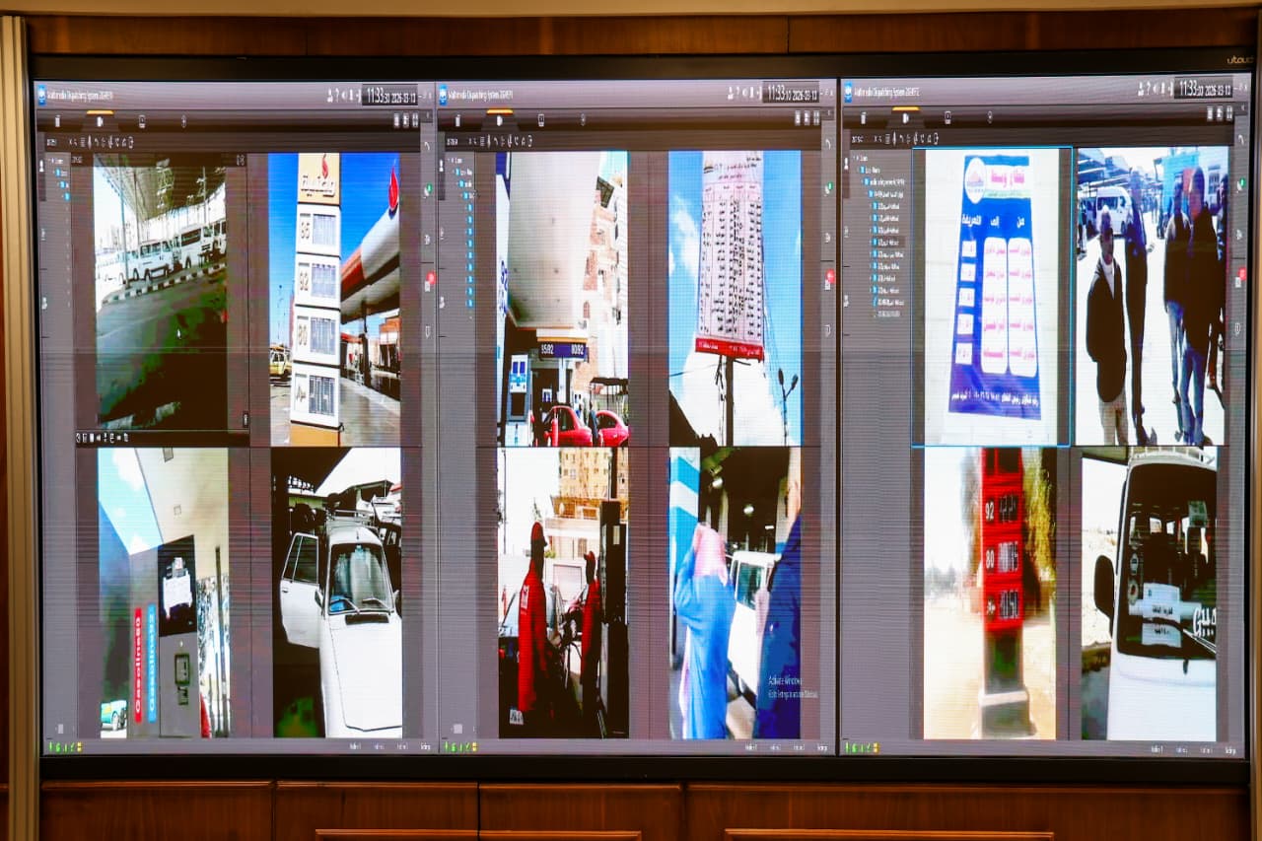Screen dimensions: 1262x841
Task: Click green call icon in left window sidebar
Action: point(429,189)
